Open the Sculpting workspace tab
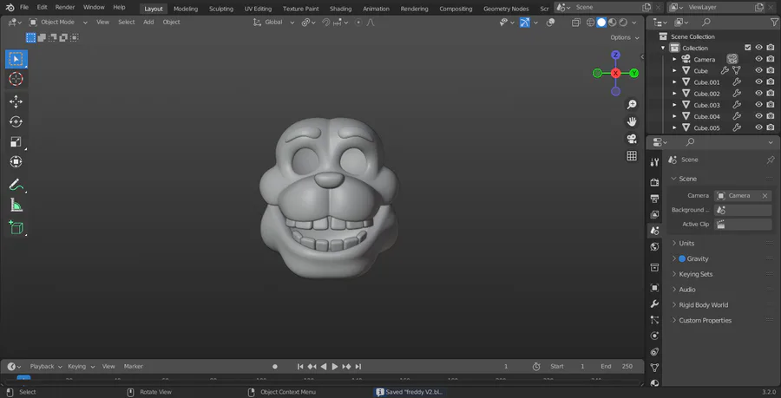Image resolution: width=781 pixels, height=398 pixels. coord(223,8)
